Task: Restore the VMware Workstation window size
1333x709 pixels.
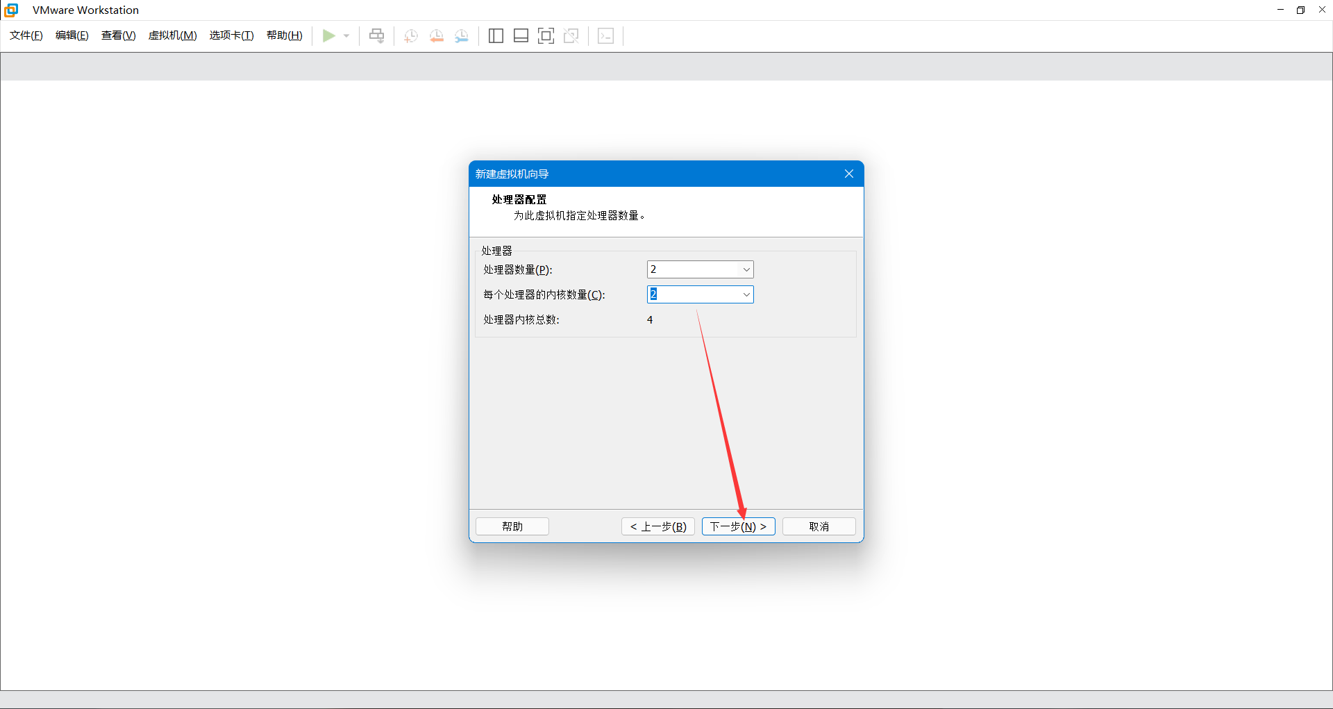Action: tap(1301, 10)
